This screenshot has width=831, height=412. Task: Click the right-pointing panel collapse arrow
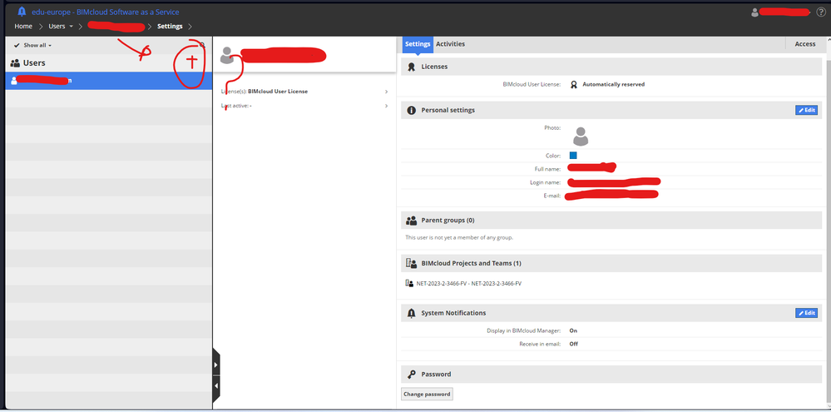[215, 365]
